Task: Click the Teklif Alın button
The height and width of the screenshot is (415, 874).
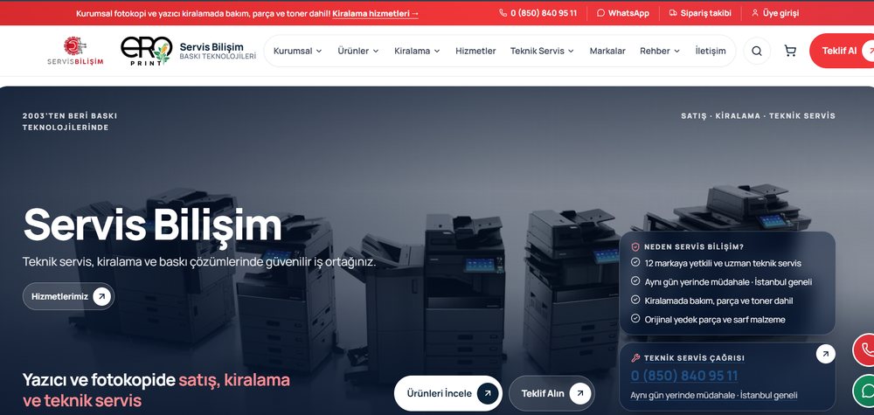Action: [551, 393]
